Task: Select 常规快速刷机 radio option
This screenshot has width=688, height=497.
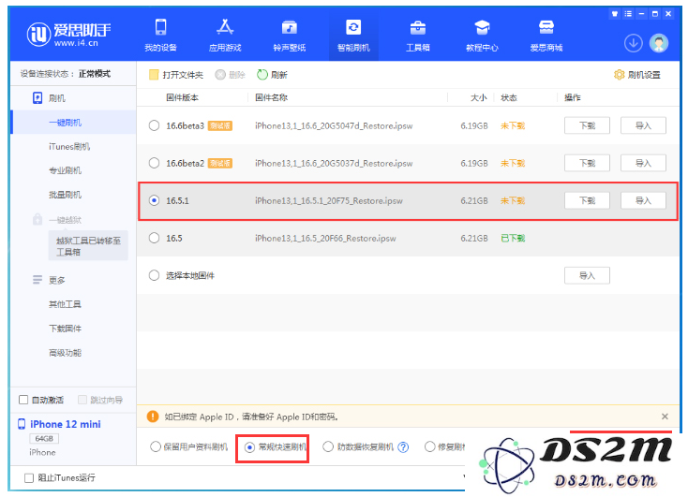Action: click(249, 447)
